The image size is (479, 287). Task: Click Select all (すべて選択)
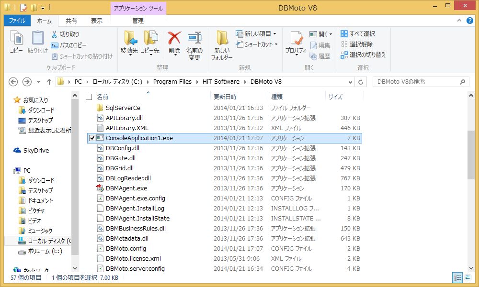tap(358, 33)
